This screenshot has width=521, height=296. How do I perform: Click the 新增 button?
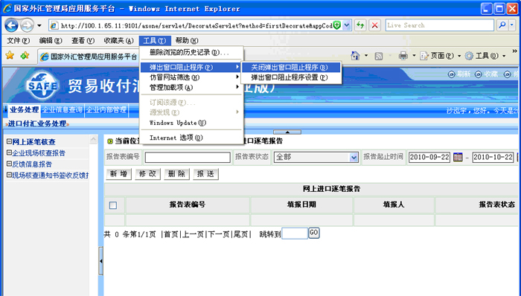pyautogui.click(x=118, y=174)
